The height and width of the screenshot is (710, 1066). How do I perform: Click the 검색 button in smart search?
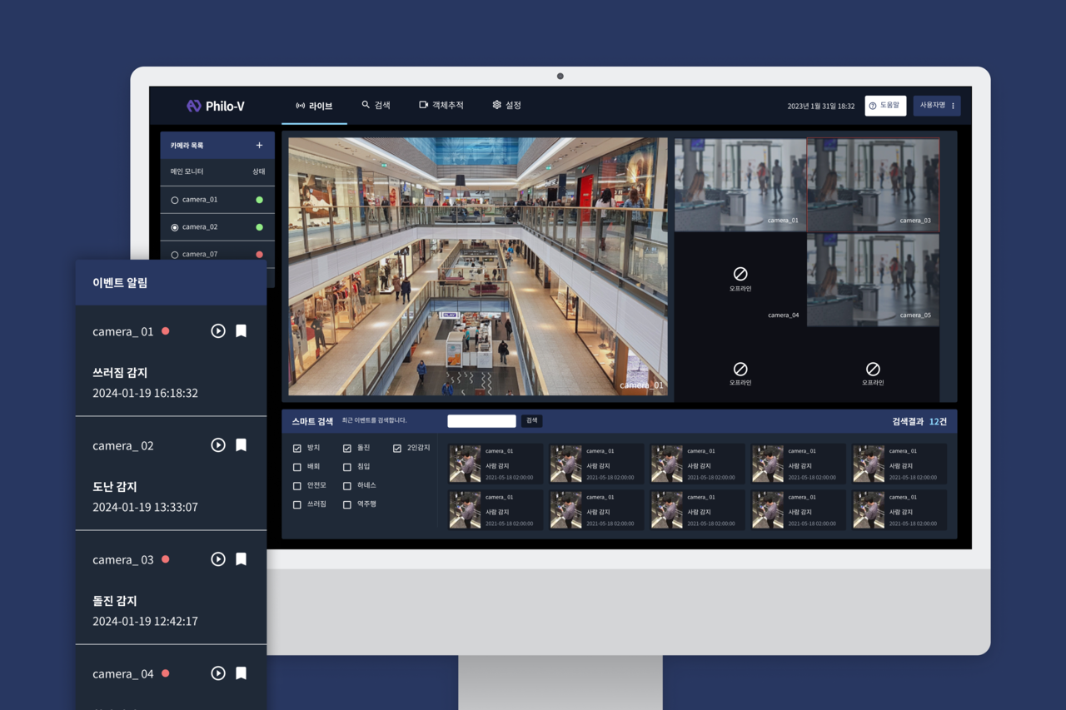[x=531, y=421]
